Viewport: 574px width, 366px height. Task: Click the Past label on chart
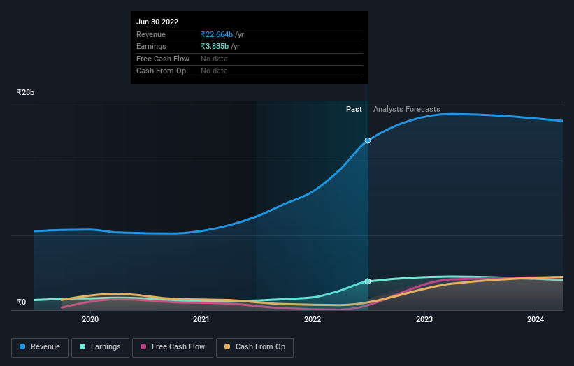(x=354, y=109)
